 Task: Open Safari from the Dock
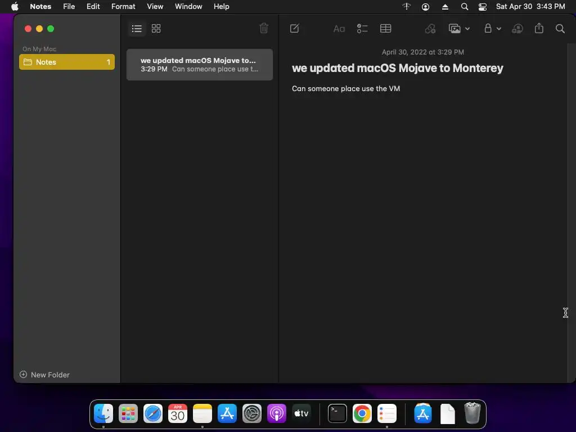(153, 413)
